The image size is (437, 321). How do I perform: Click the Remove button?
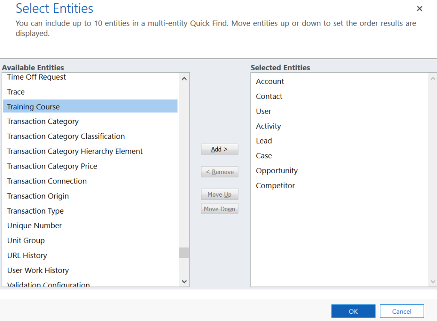pos(219,172)
